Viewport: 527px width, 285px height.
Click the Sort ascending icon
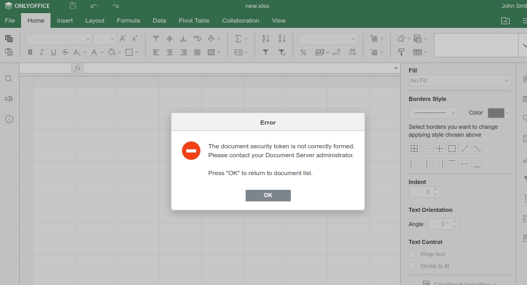click(x=266, y=38)
